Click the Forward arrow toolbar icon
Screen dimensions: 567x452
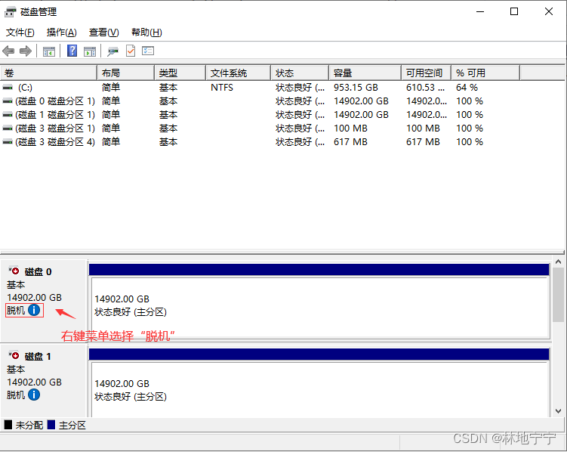26,51
